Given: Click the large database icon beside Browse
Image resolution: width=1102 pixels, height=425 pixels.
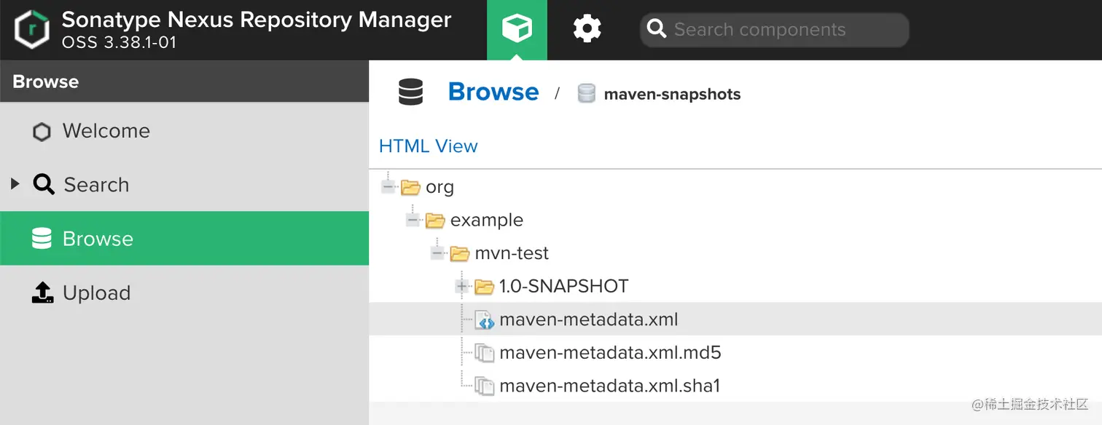Looking at the screenshot, I should click(x=410, y=92).
